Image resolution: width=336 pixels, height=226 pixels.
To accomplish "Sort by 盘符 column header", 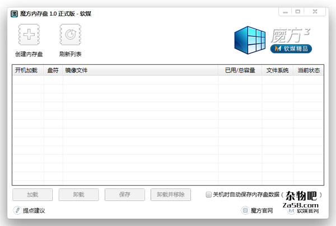I will pyautogui.click(x=53, y=70).
